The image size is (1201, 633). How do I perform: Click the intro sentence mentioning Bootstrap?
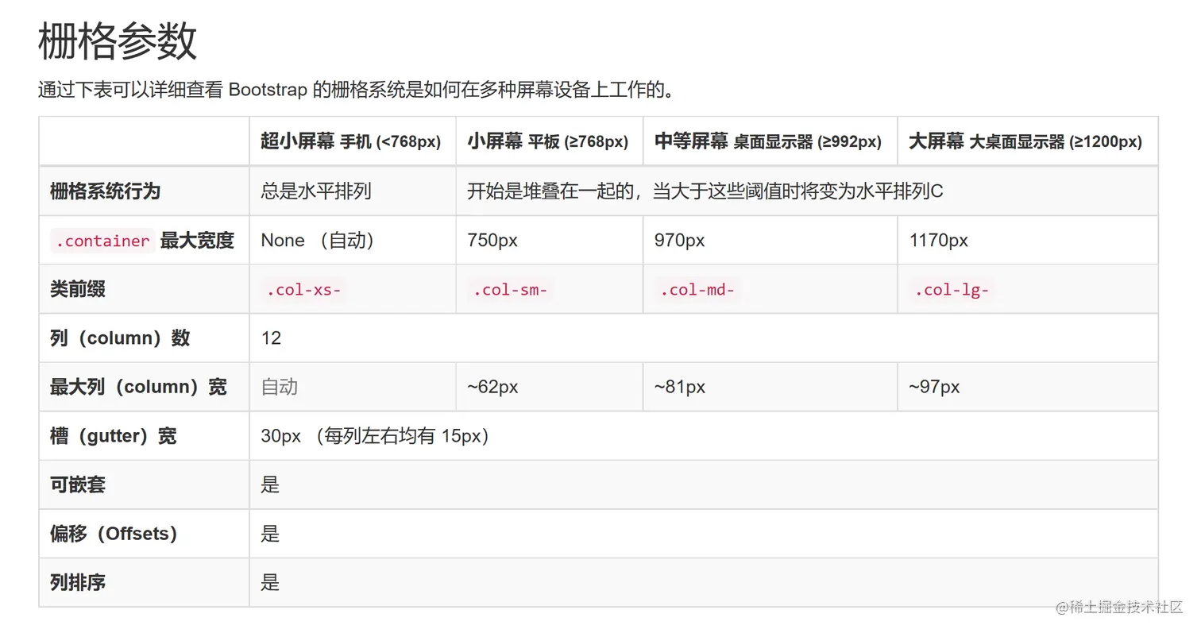(356, 90)
